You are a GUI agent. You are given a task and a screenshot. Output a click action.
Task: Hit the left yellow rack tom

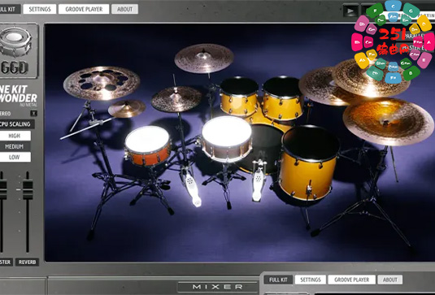pyautogui.click(x=239, y=96)
